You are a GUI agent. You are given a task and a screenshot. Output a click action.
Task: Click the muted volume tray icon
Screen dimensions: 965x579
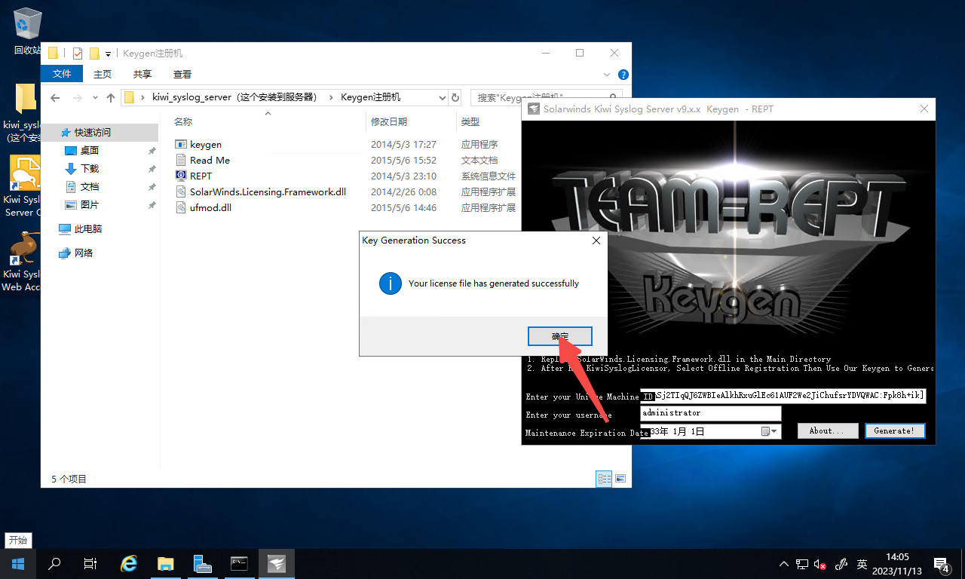(820, 564)
